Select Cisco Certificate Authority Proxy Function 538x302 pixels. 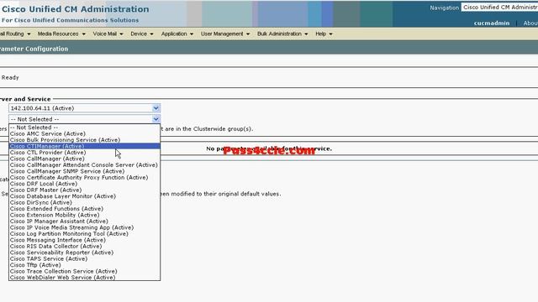click(x=84, y=177)
